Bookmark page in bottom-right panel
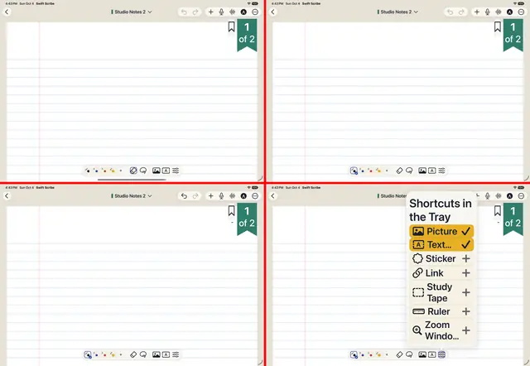The width and height of the screenshot is (530, 366). click(x=498, y=211)
